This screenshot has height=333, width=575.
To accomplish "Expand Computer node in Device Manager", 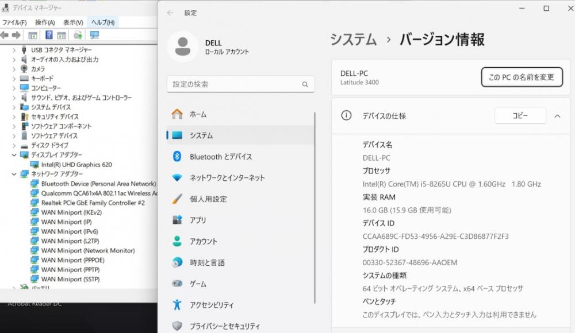I will (x=14, y=88).
